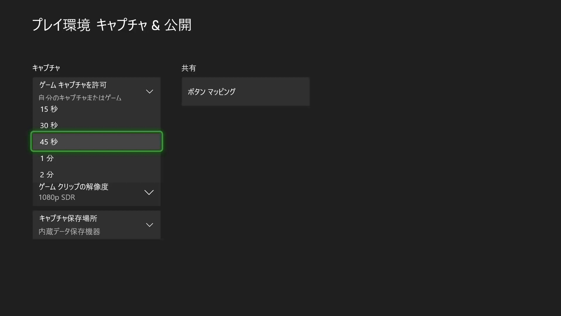The image size is (561, 316).
Task: Click the 自分のキャプチャまたはゲーム value text
Action: click(80, 98)
